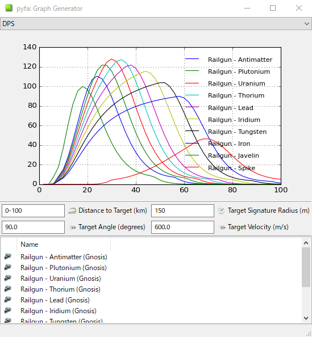The width and height of the screenshot is (312, 337).
Task: Select Railgun - Lead (Gnosis) in the list
Action: (x=55, y=300)
